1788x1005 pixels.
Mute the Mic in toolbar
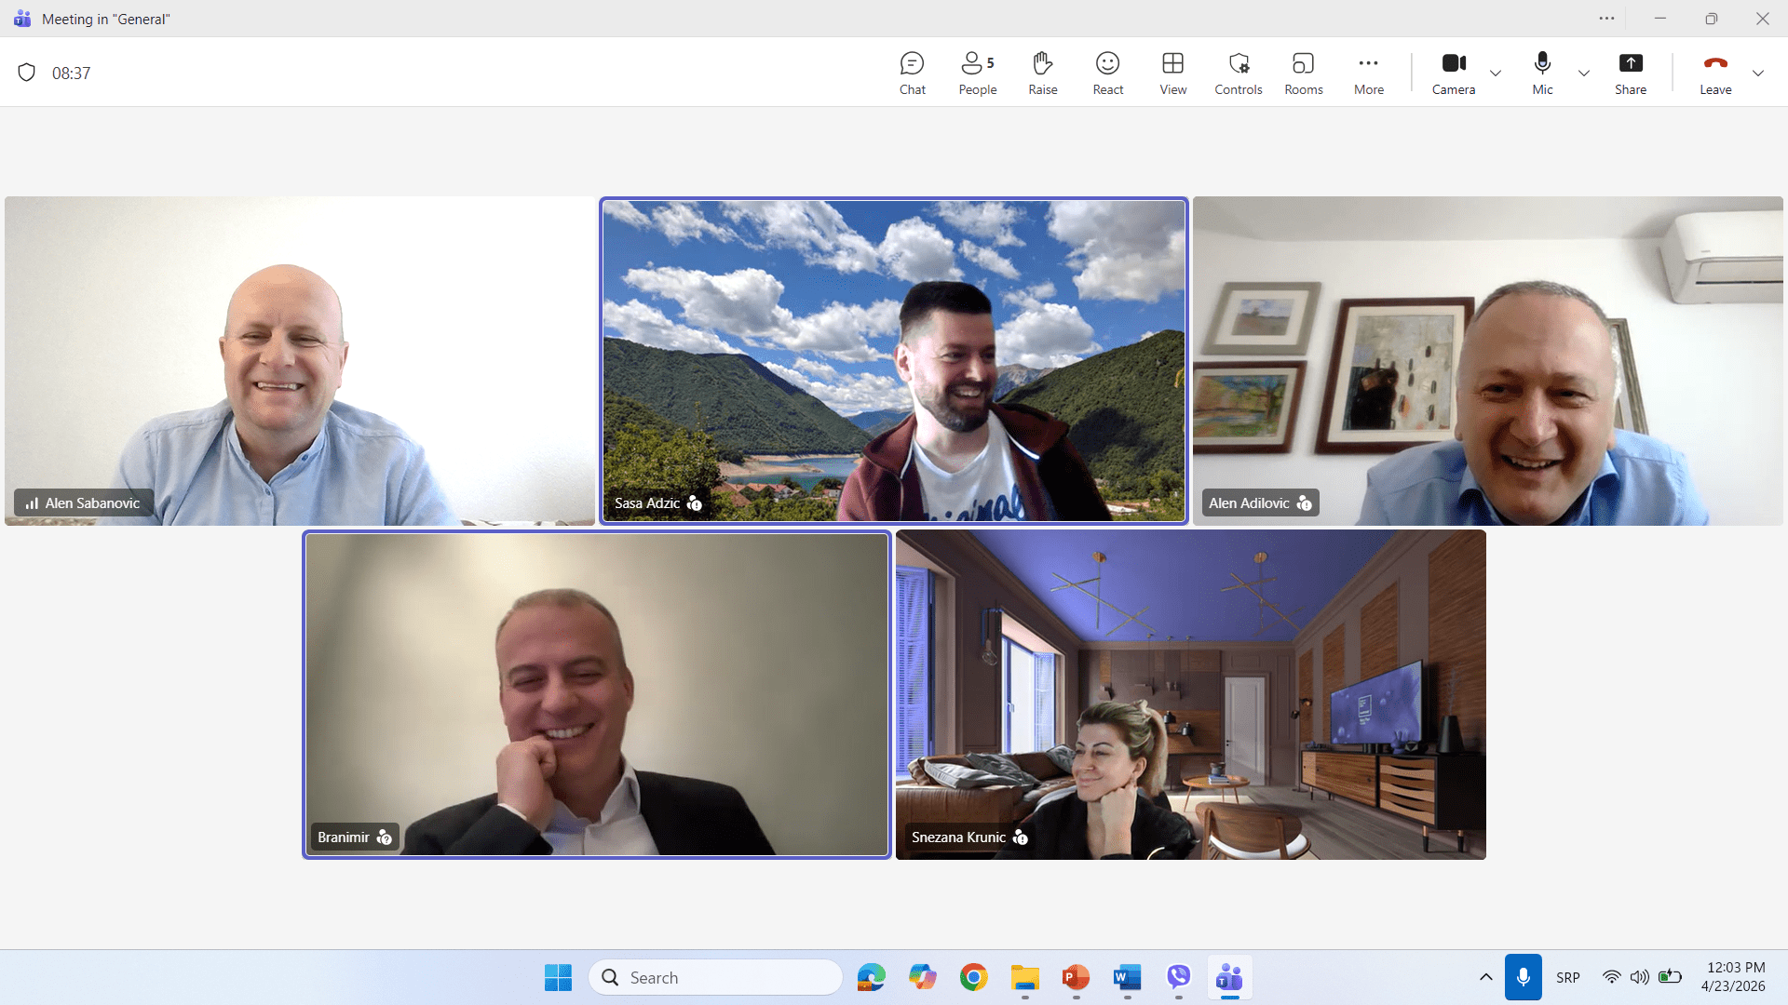click(x=1542, y=74)
